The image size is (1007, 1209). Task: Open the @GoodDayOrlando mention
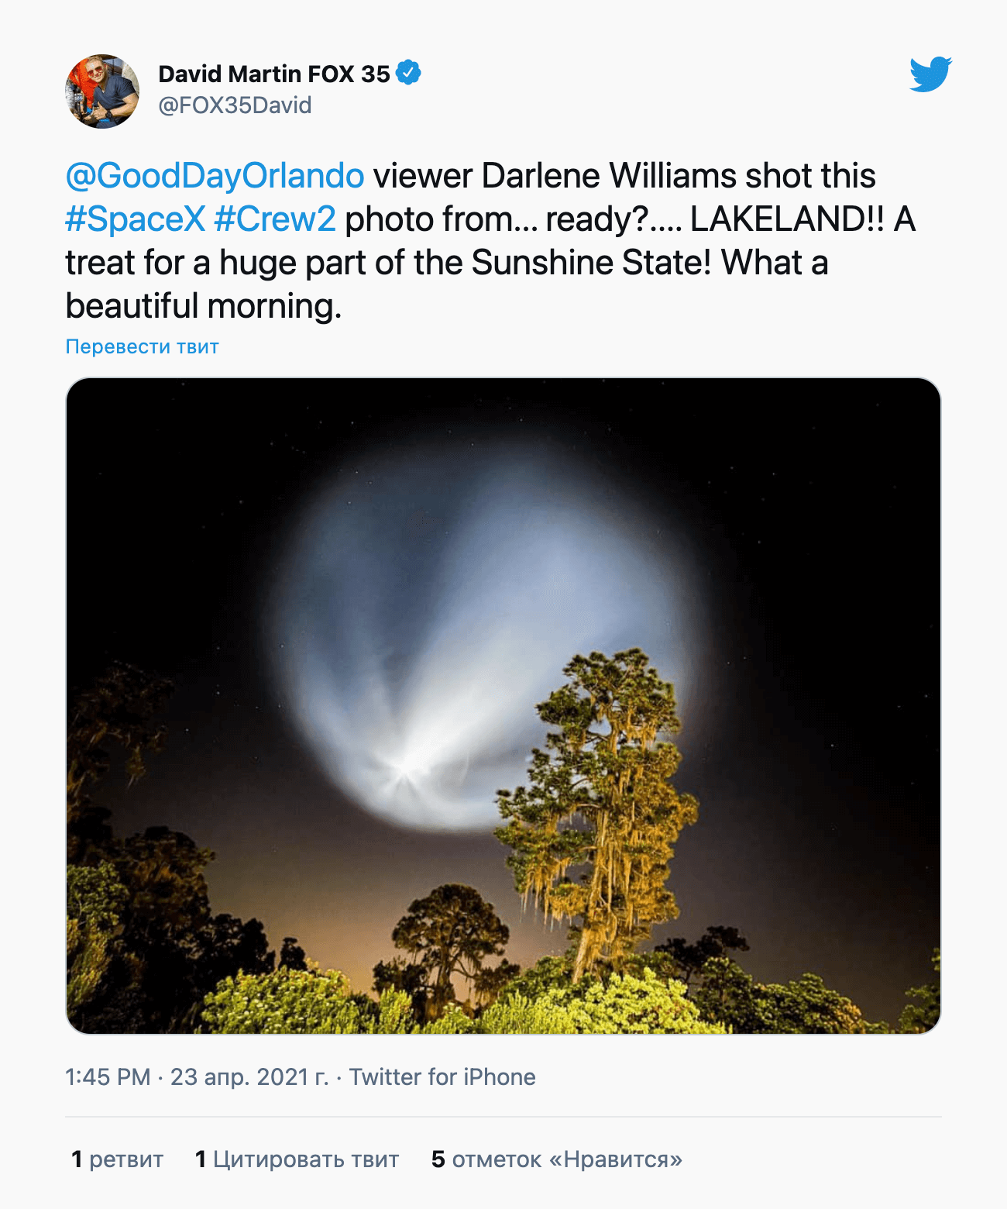point(215,176)
